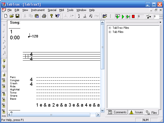Click the Cut scissors icon

[x=25, y=16]
